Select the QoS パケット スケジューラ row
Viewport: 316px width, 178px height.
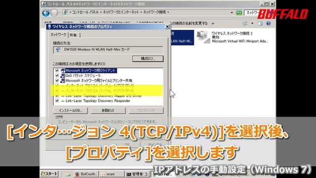(83, 76)
